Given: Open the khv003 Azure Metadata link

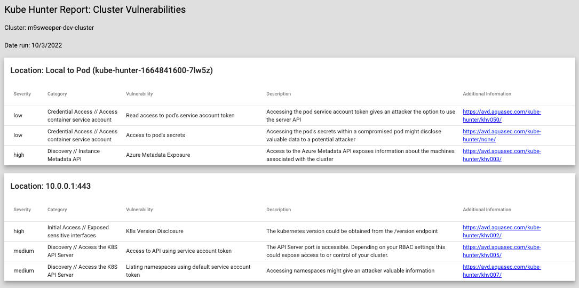Looking at the screenshot, I should 502,155.
